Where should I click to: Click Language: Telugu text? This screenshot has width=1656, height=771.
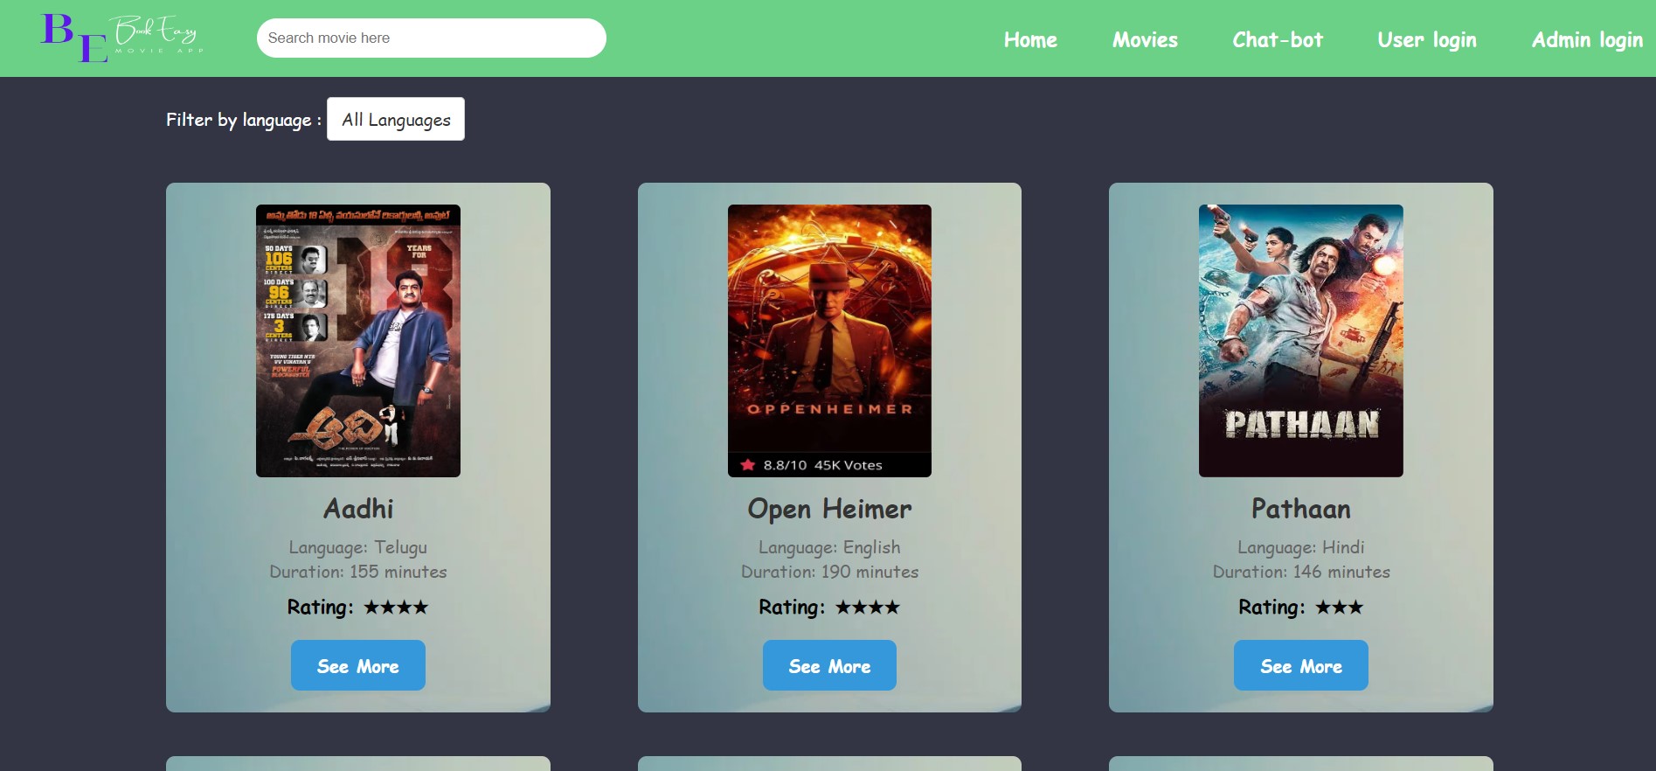358,547
